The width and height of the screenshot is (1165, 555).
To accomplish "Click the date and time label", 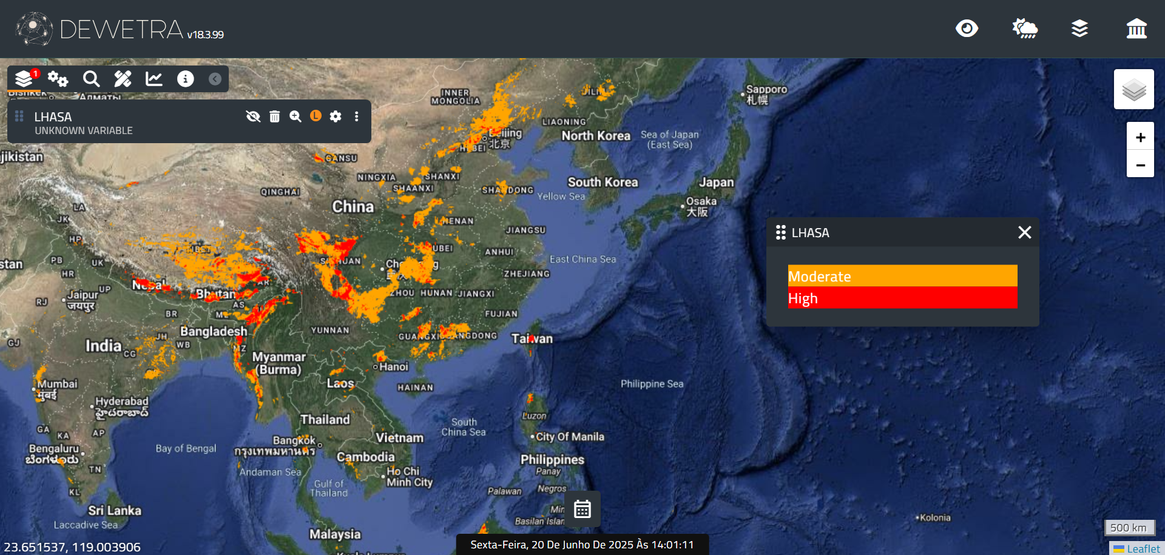I will click(582, 545).
